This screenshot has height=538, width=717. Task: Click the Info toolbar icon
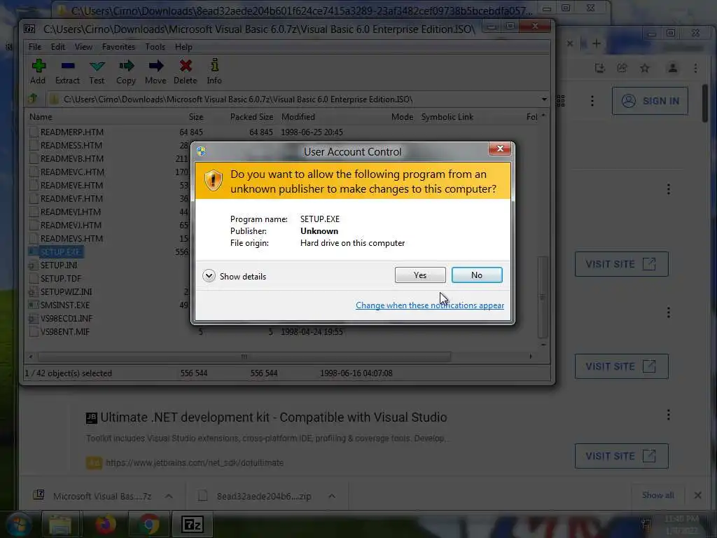tap(214, 71)
